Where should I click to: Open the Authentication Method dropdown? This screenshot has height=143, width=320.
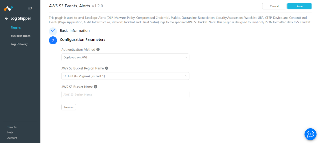pyautogui.click(x=125, y=58)
